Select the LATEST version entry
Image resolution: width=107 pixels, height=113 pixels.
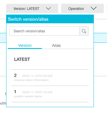point(50,59)
